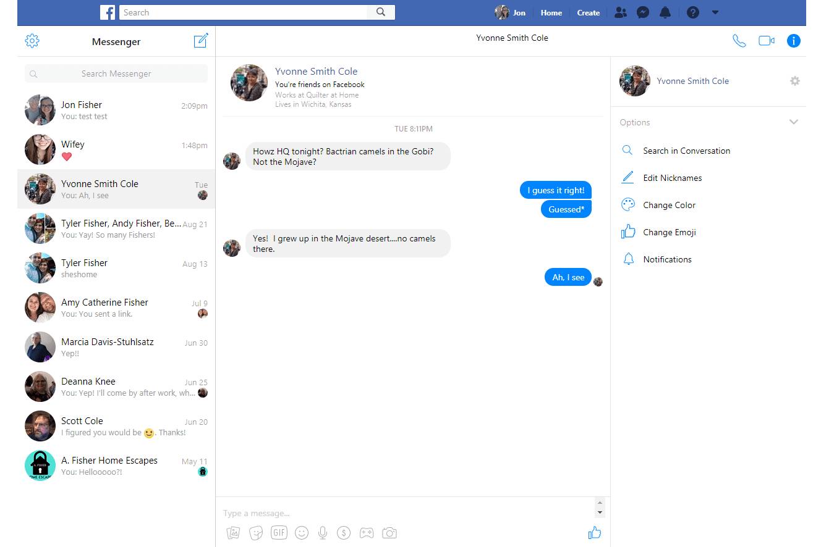Go to the Home page
Viewport: 821px width, 547px height.
(551, 12)
